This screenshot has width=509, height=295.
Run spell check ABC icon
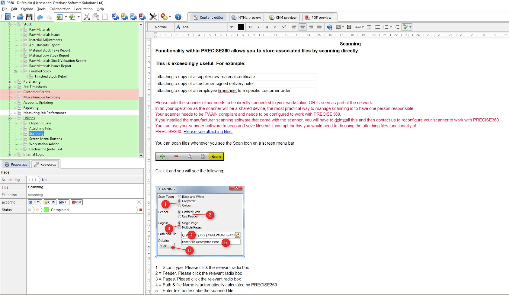[x=405, y=27]
